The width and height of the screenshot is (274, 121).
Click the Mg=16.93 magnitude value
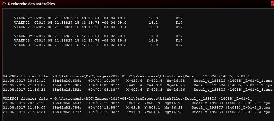[x=173, y=112]
